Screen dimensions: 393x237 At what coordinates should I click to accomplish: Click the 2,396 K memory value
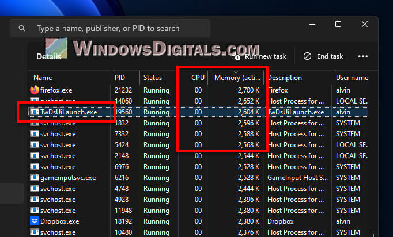pos(248,200)
